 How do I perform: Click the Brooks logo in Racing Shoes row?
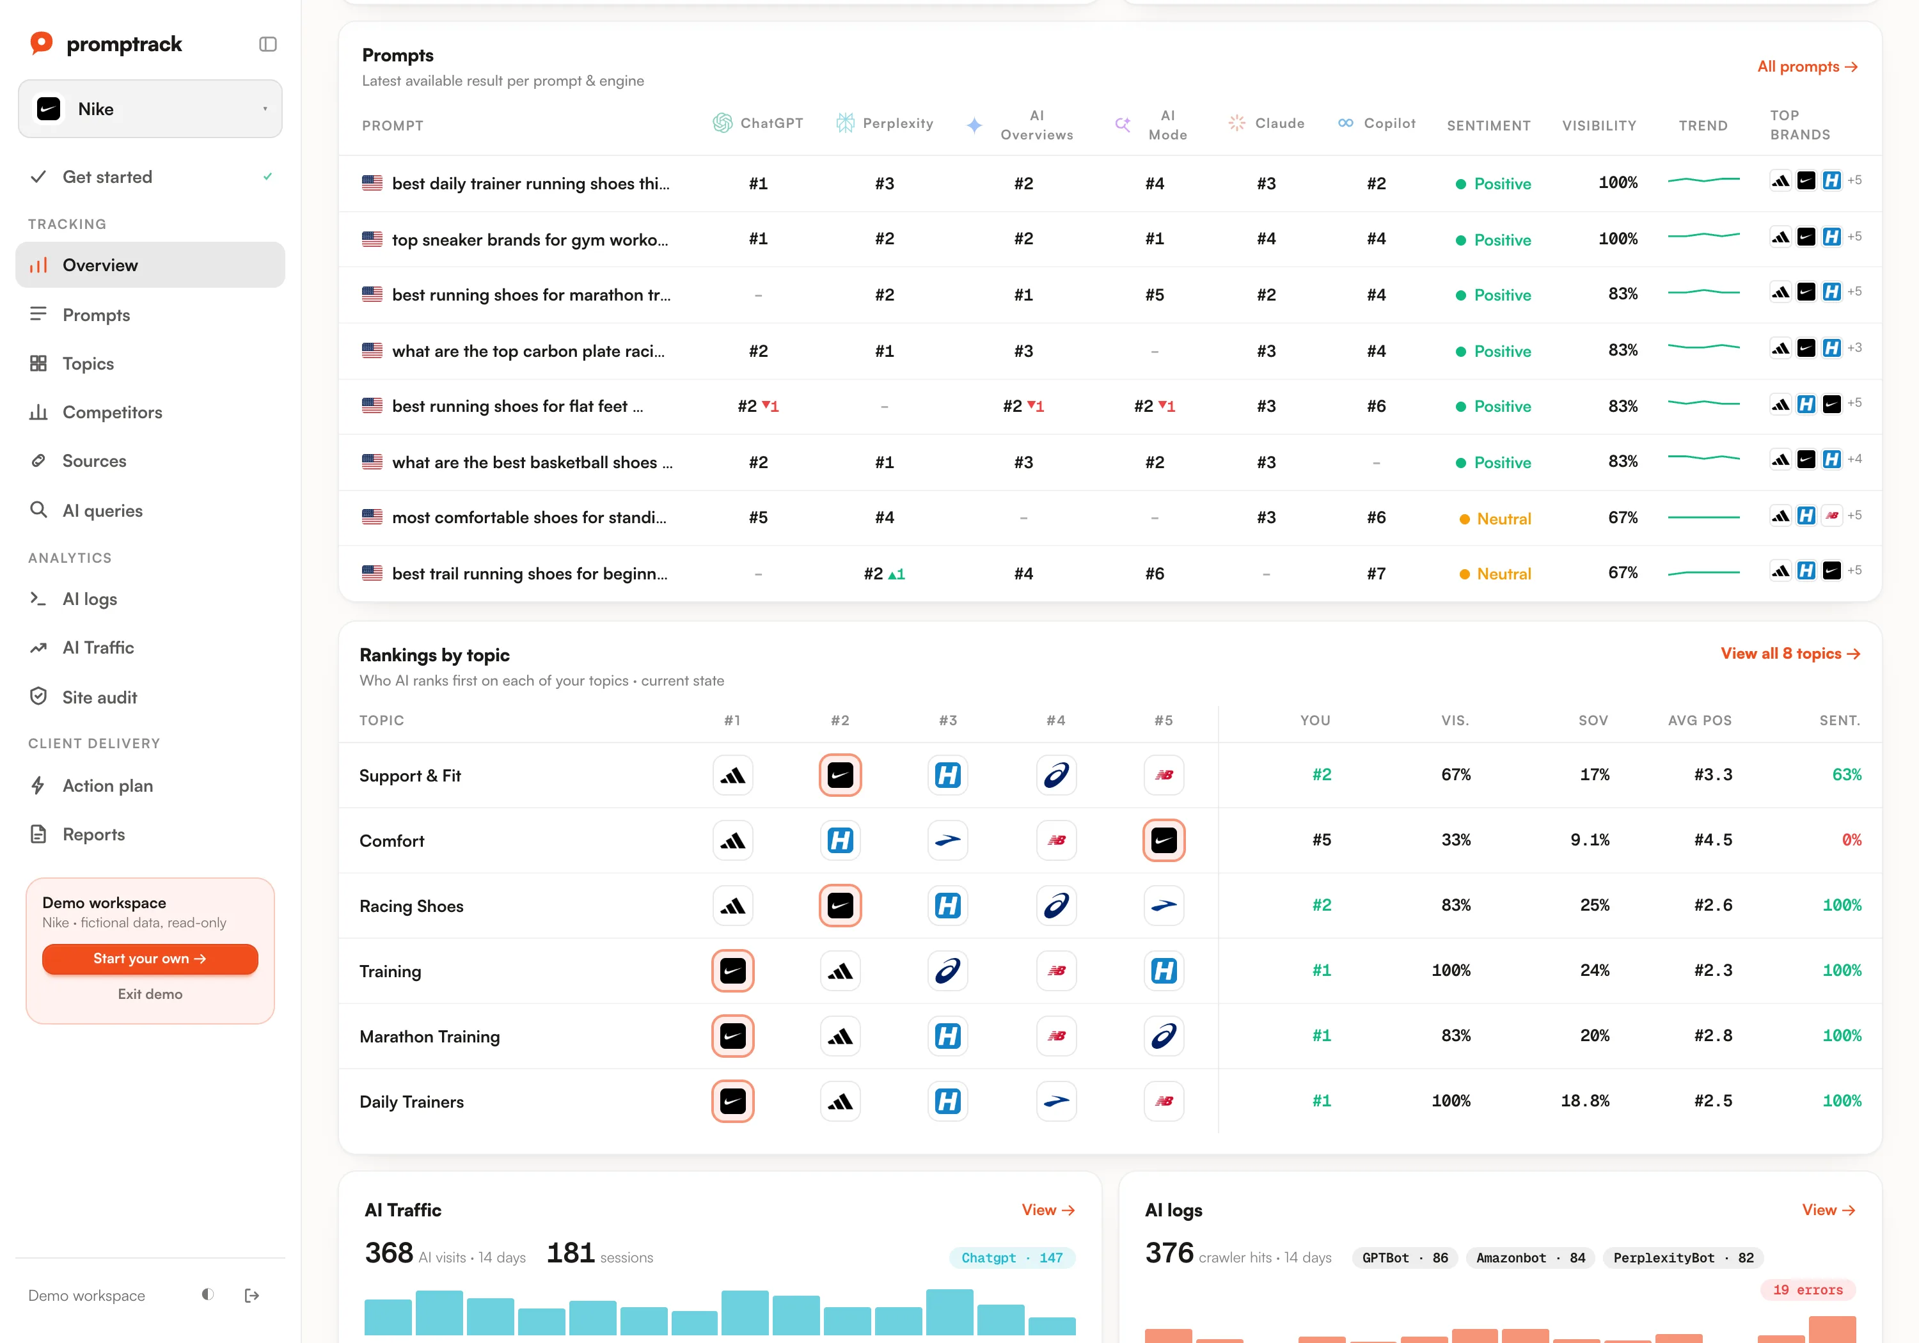point(1164,906)
